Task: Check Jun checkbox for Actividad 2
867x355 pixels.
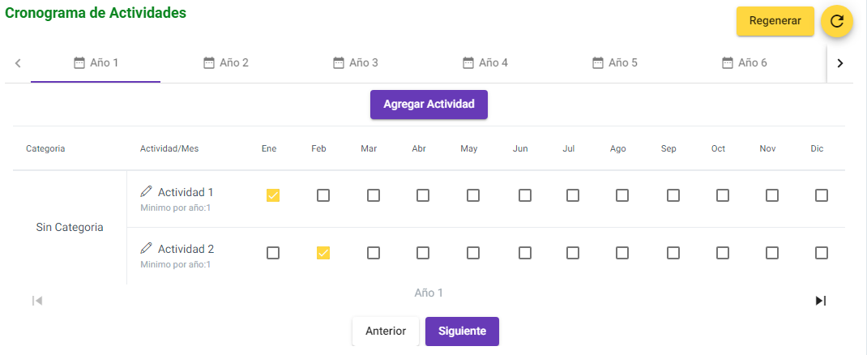Action: 525,253
